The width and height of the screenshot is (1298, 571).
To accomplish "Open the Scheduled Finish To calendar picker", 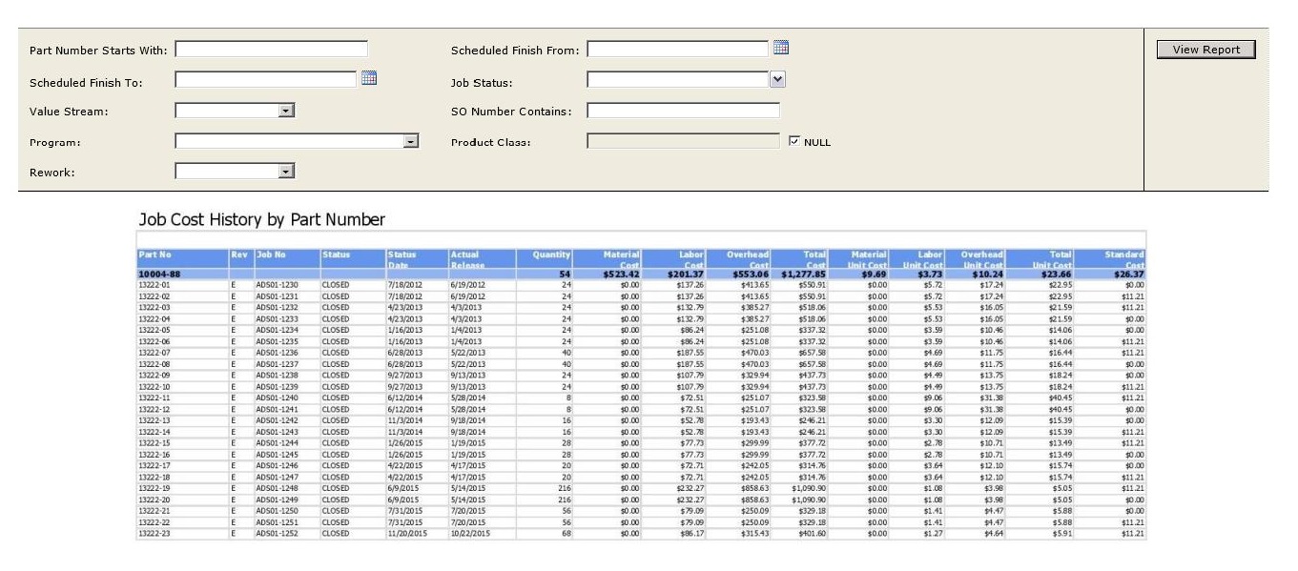I will (369, 78).
